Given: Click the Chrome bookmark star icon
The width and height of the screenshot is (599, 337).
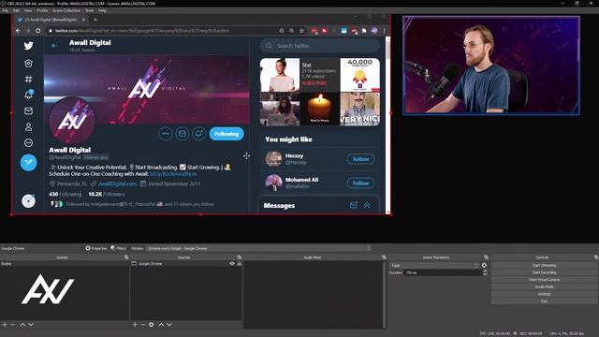Looking at the screenshot, I should (301, 31).
